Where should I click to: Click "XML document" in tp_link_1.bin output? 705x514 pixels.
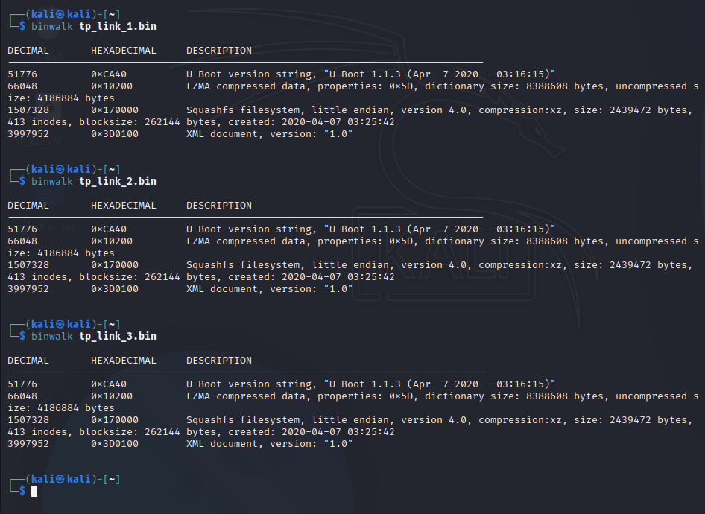(222, 134)
